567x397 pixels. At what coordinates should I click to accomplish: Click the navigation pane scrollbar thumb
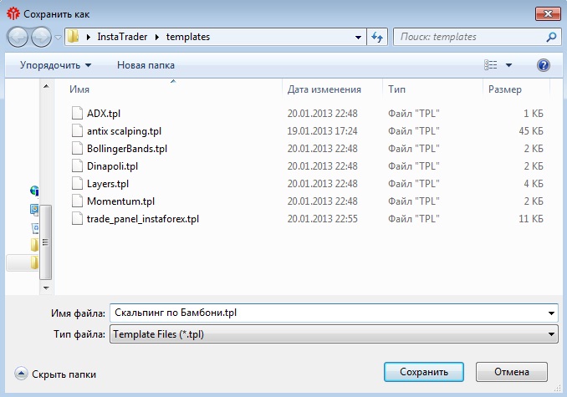tap(45, 242)
